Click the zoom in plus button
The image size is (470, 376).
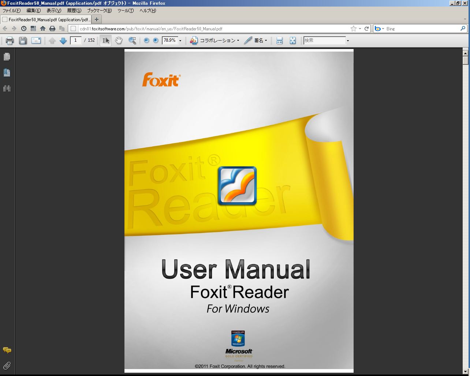[x=156, y=40]
